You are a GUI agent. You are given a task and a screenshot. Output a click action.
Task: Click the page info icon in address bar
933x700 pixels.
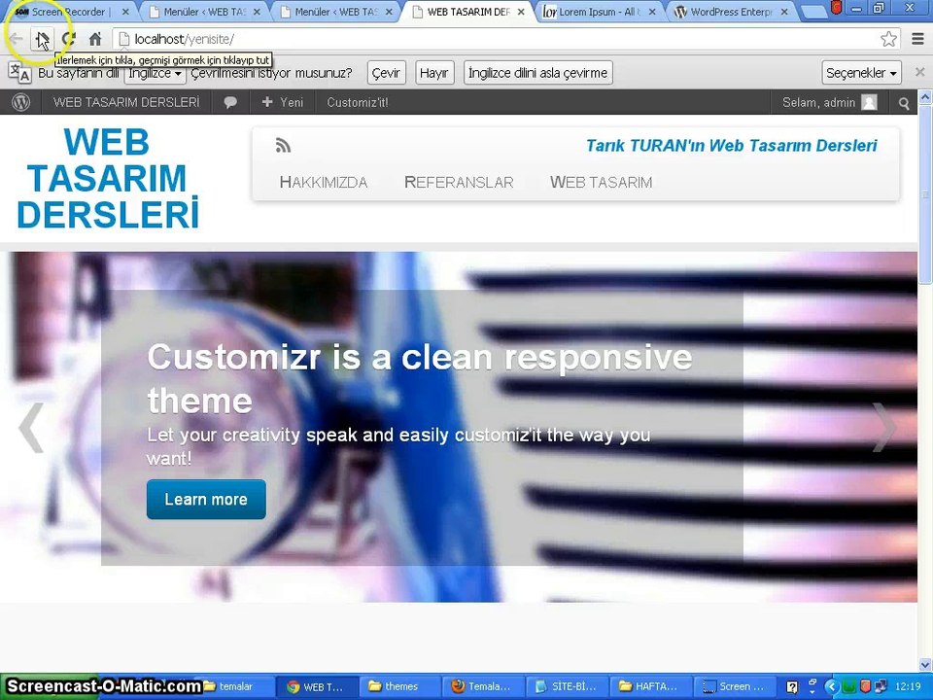click(x=123, y=39)
